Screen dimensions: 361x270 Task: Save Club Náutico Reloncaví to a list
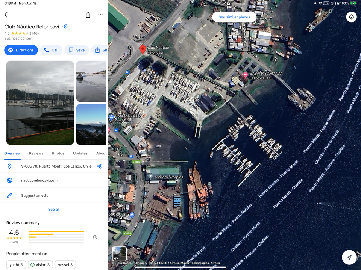pyautogui.click(x=76, y=50)
